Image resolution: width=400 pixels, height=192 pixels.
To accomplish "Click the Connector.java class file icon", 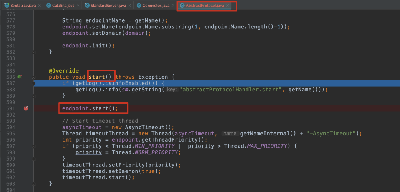I will [139, 5].
